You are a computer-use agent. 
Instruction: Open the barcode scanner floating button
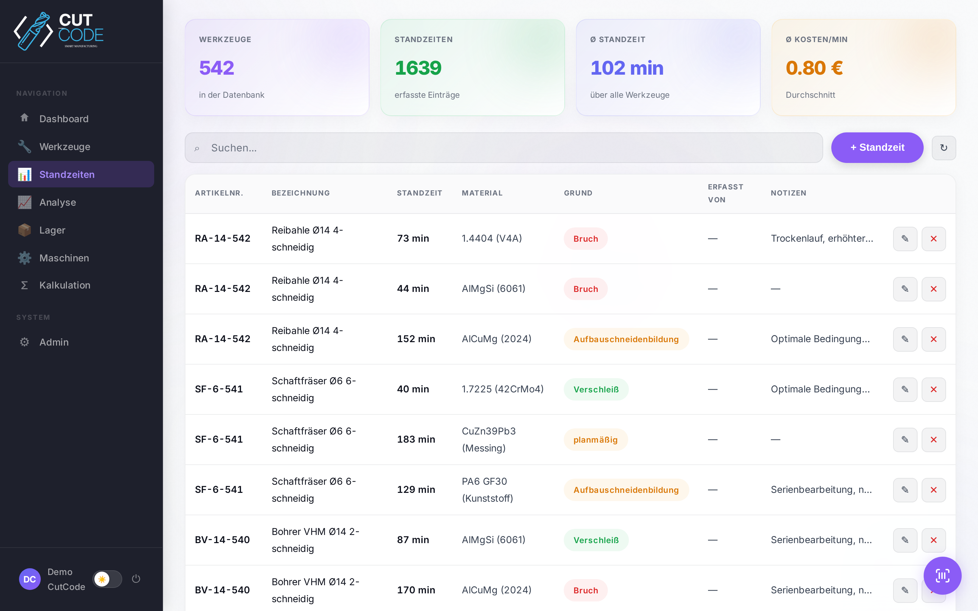(942, 575)
